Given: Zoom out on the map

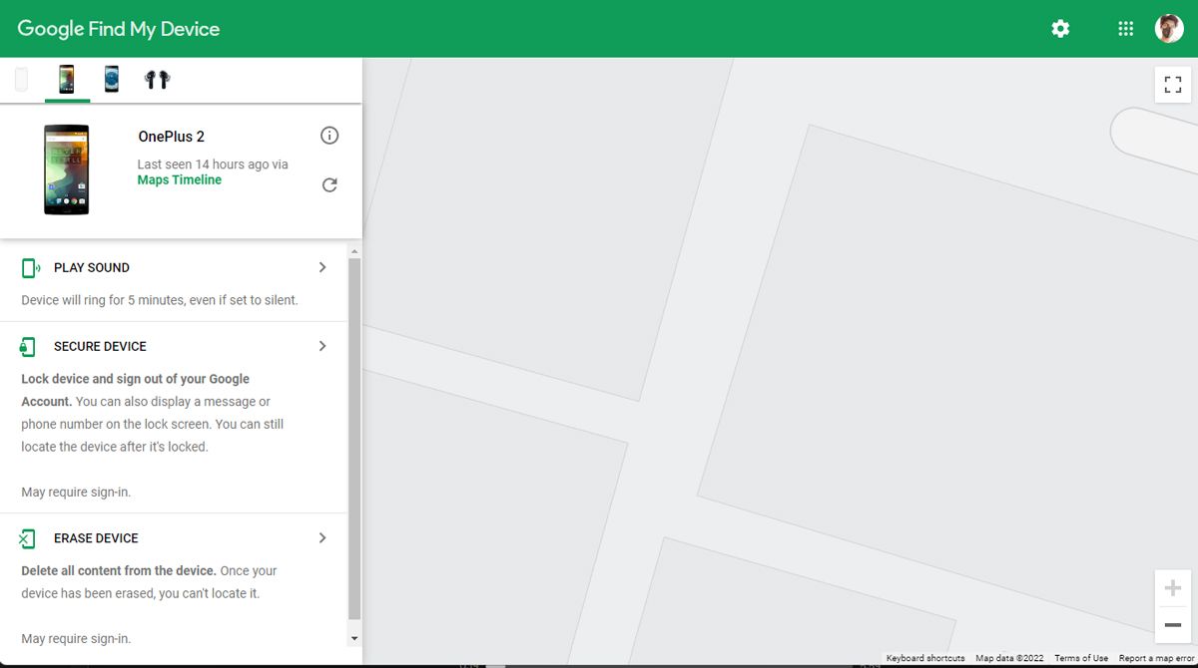Looking at the screenshot, I should [x=1173, y=625].
